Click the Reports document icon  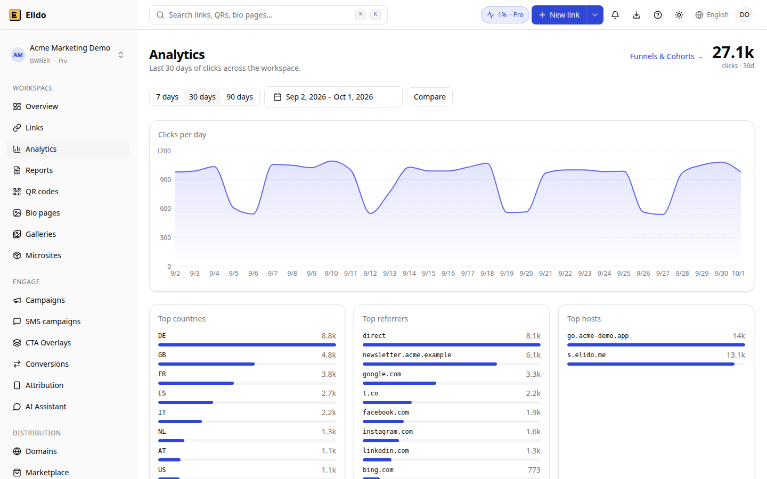17,170
